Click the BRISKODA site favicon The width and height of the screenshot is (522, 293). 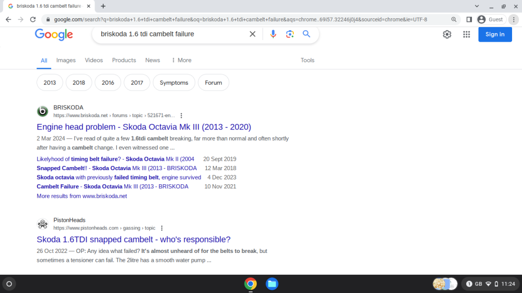pos(43,111)
